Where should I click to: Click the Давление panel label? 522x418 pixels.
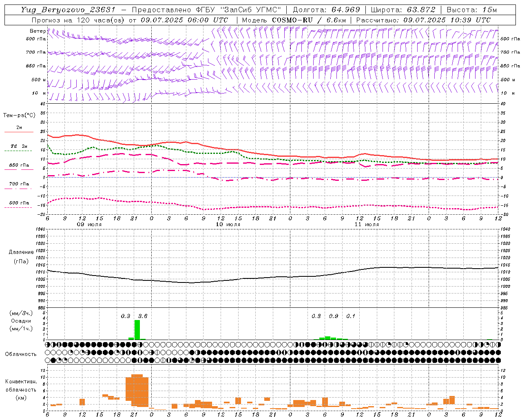[x=21, y=252]
